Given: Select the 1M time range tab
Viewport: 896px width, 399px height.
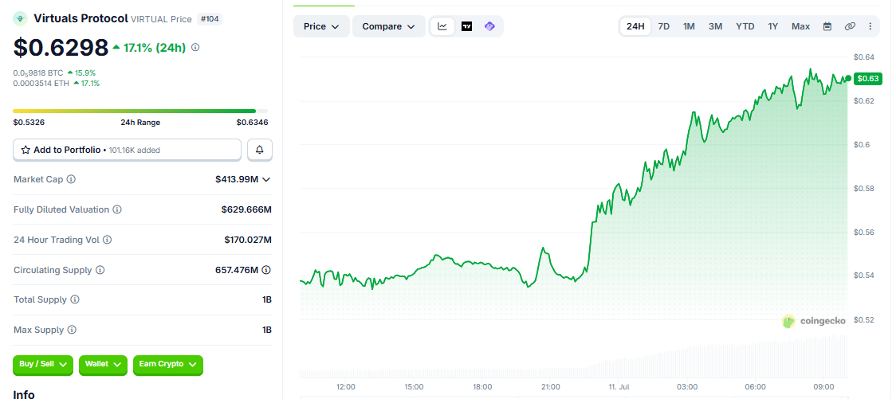Looking at the screenshot, I should (x=690, y=26).
